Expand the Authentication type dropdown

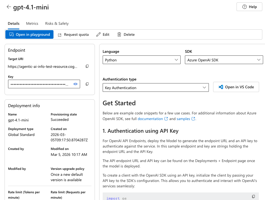(x=156, y=88)
